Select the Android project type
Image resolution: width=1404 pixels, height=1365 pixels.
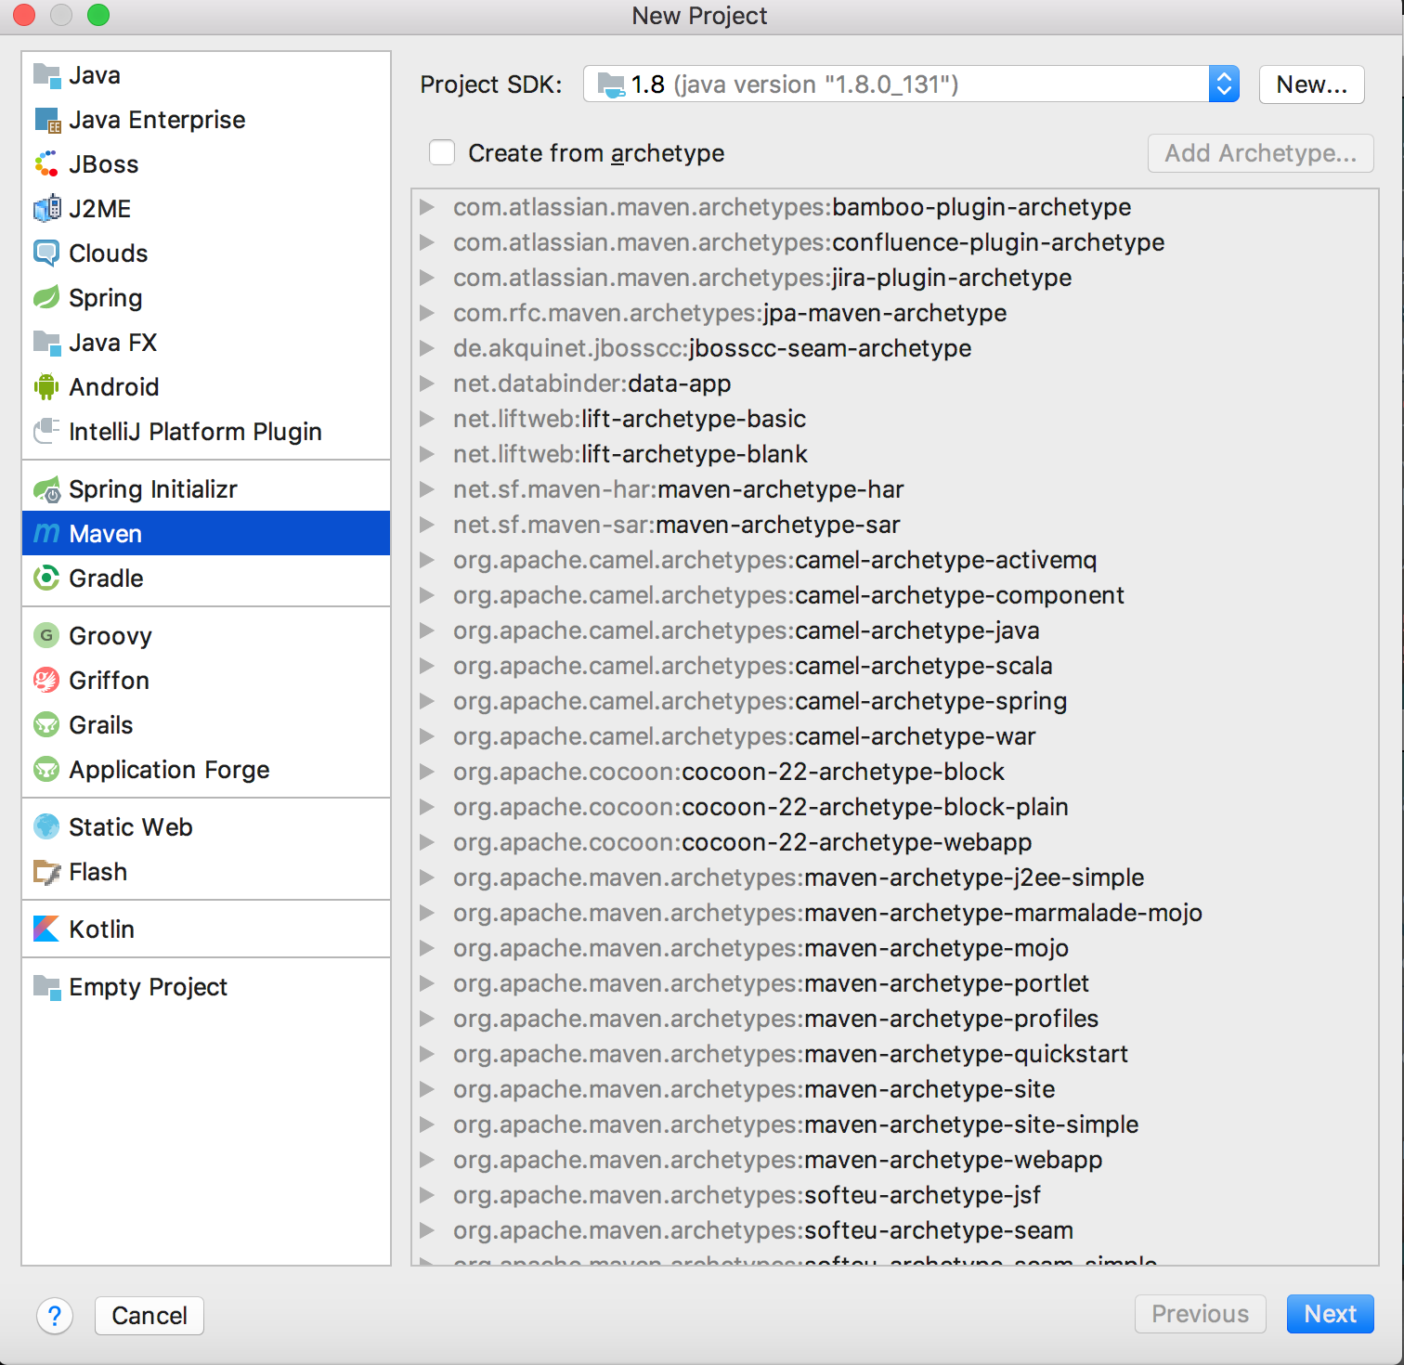pyautogui.click(x=114, y=386)
